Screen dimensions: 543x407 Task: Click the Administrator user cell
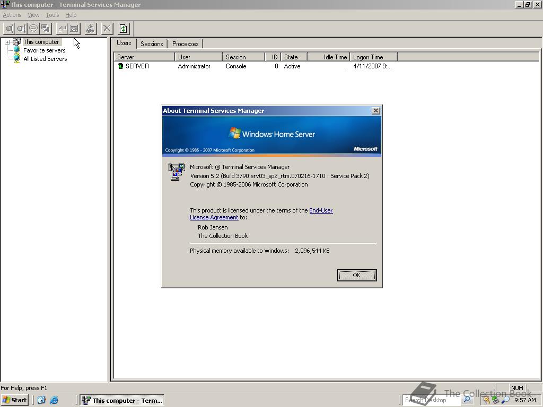[194, 66]
